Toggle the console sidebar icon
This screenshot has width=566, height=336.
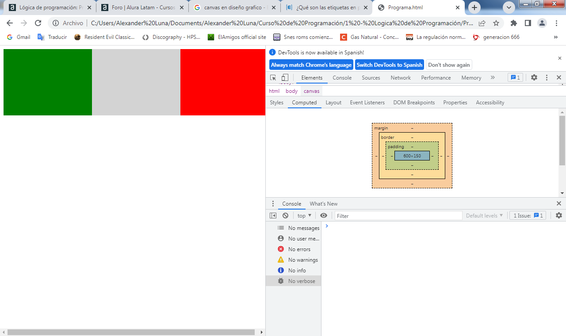point(273,216)
